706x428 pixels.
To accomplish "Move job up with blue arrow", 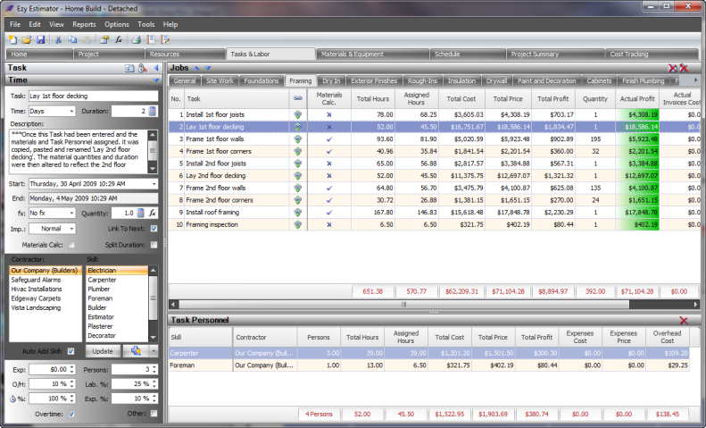I will click(197, 68).
